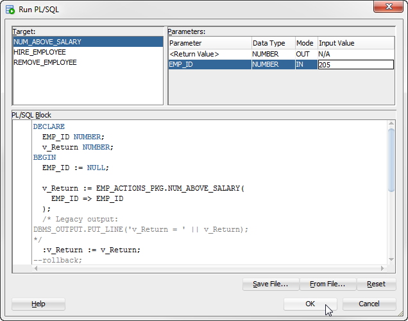Confirm with the OK button
The height and width of the screenshot is (321, 408).
(x=310, y=304)
